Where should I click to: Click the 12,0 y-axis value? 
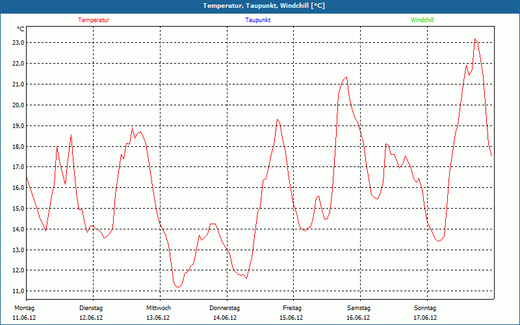18,270
